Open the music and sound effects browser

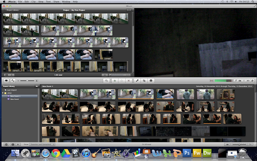point(236,80)
